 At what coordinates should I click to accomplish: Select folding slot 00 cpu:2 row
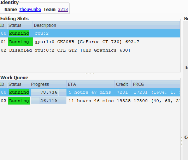coord(90,33)
